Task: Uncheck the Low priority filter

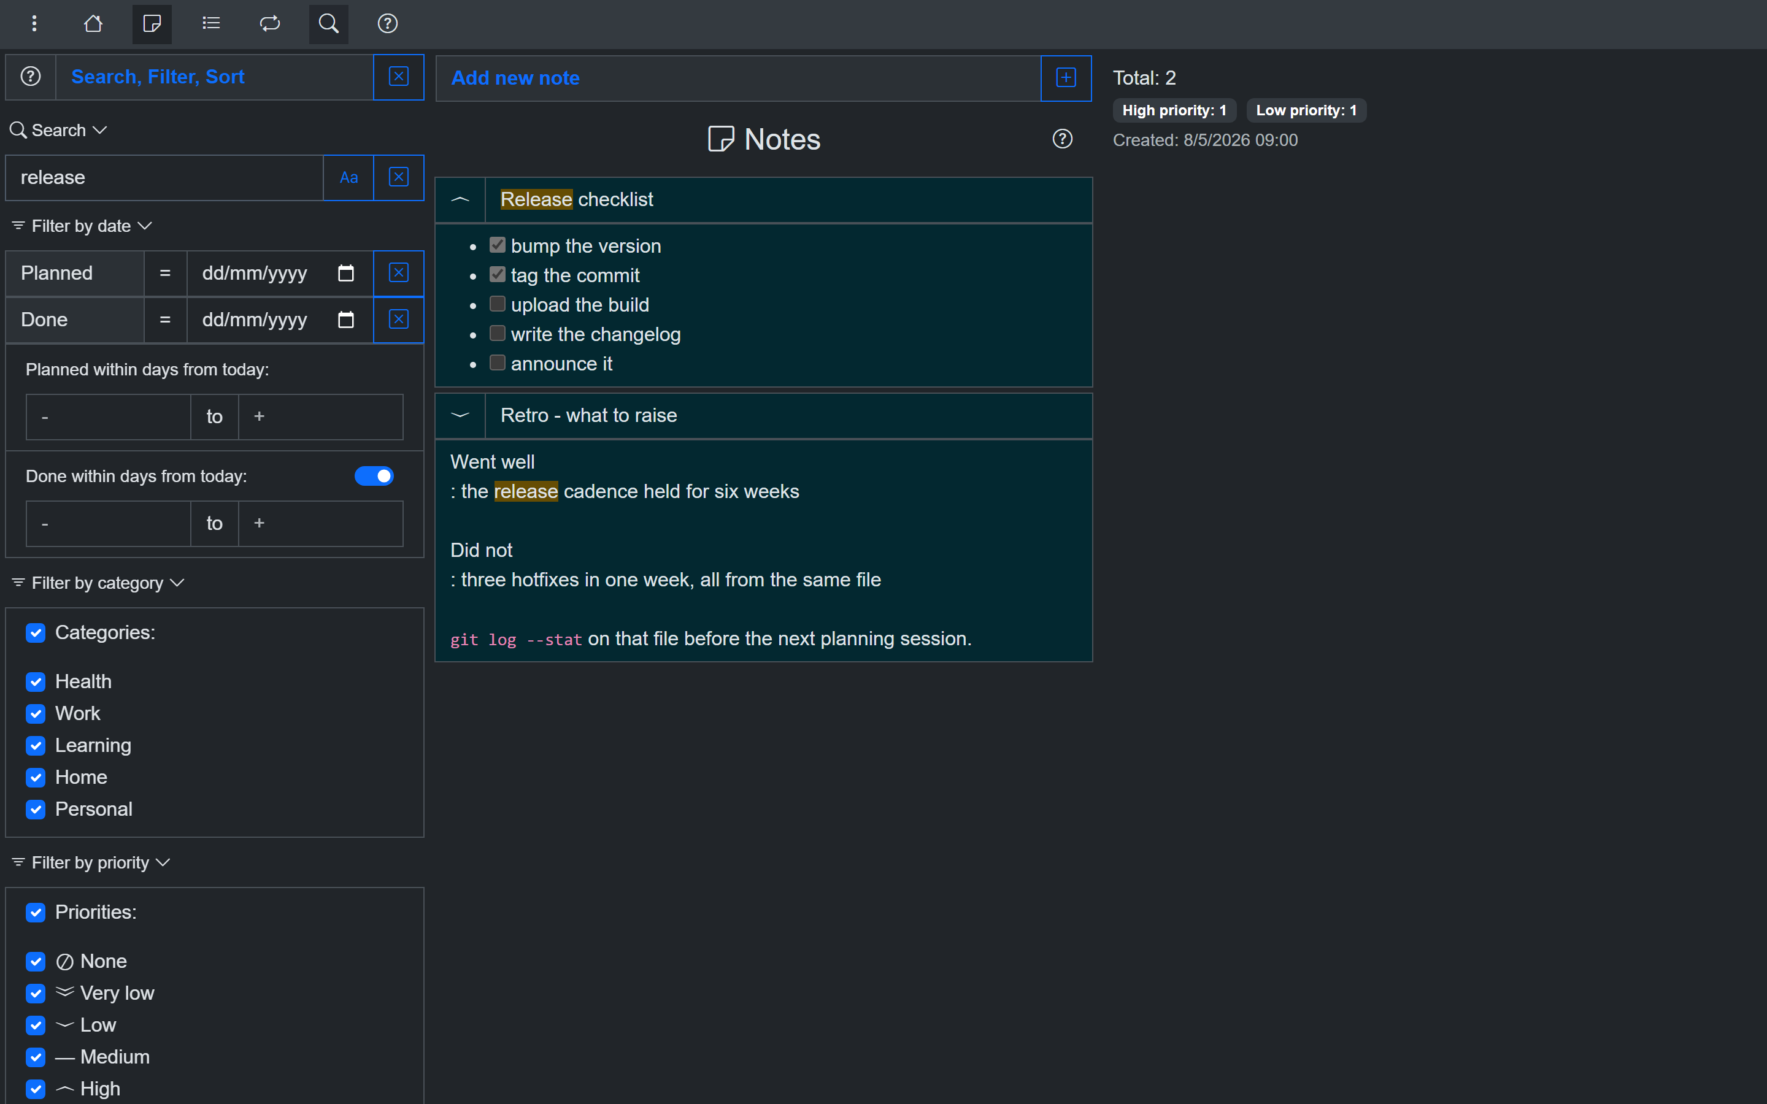Action: [x=36, y=1025]
